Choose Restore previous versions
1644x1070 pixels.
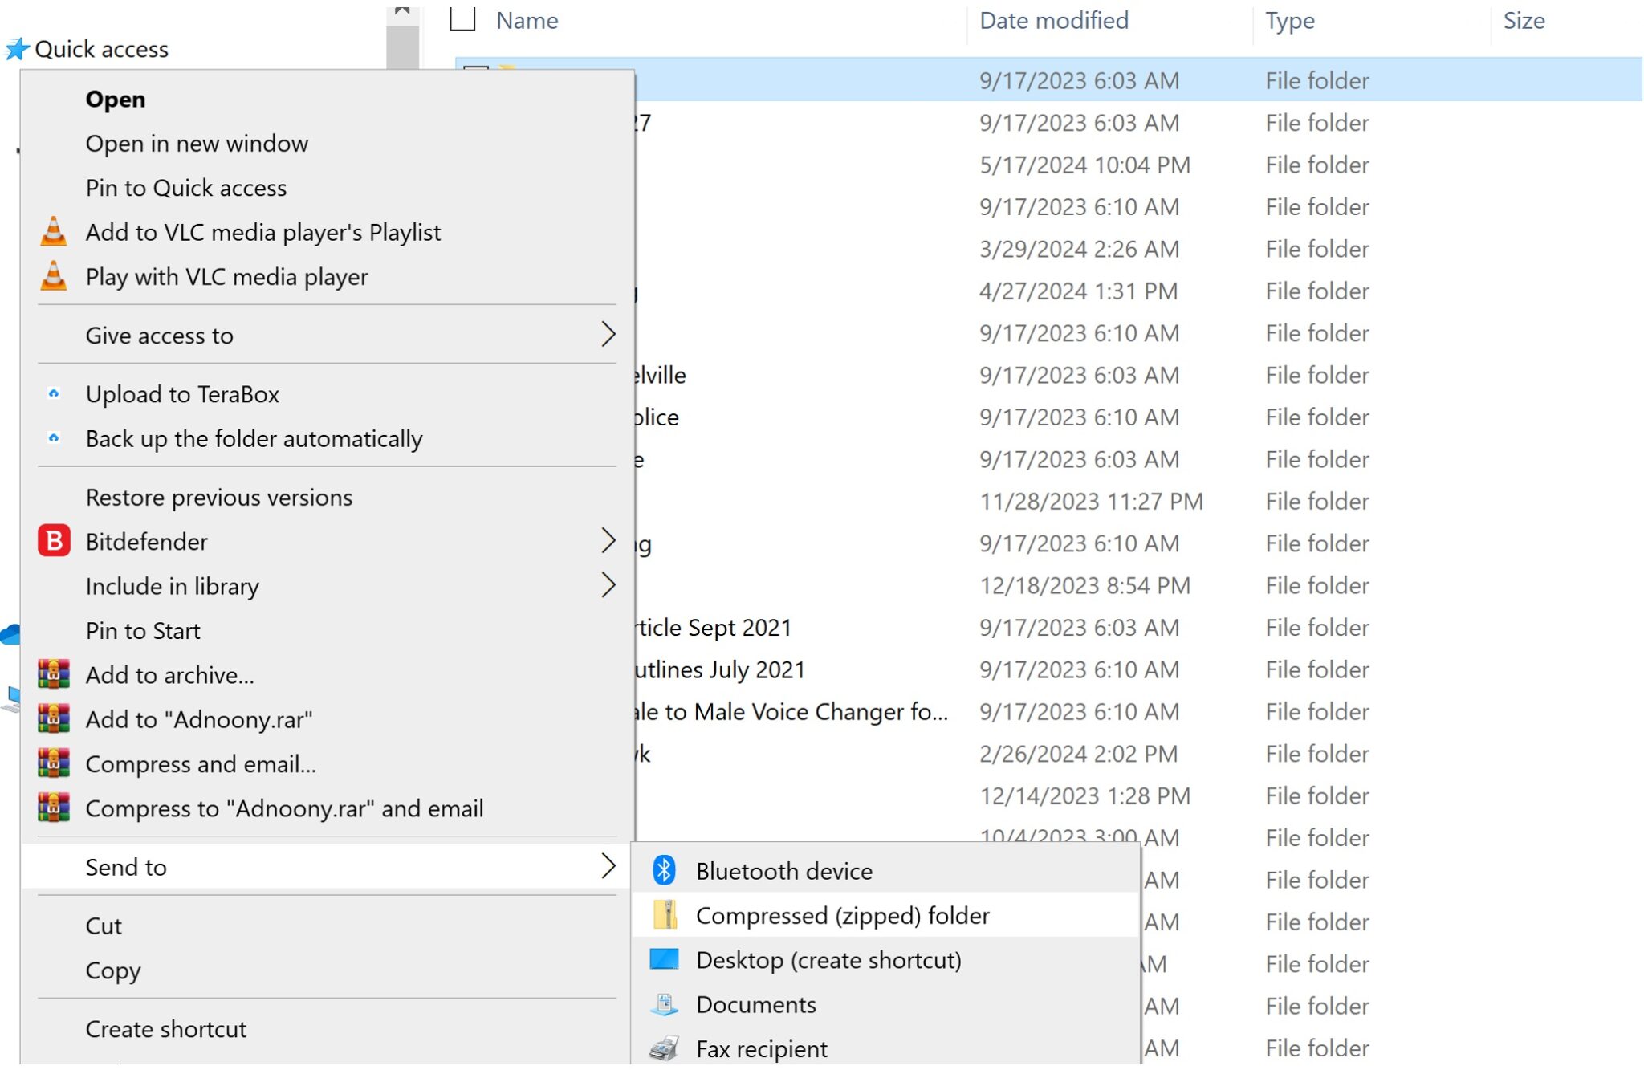218,497
